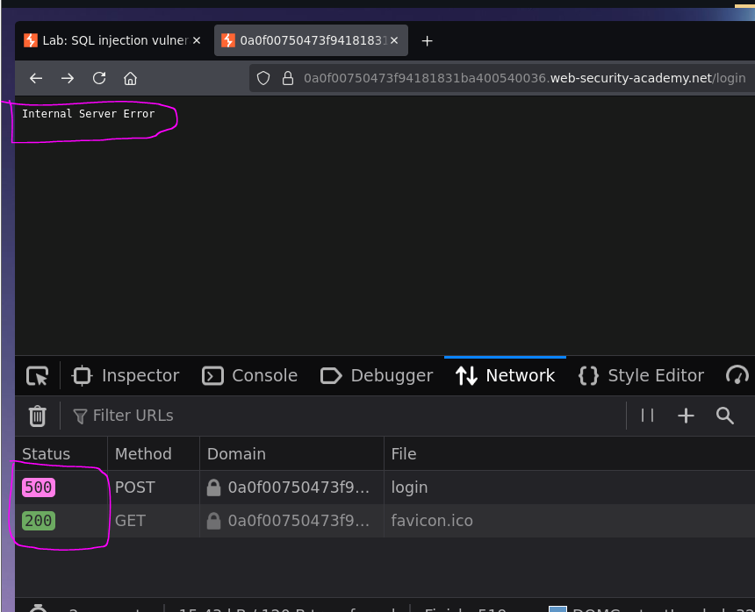Sort requests by File column
This screenshot has width=755, height=612.
(x=570, y=454)
